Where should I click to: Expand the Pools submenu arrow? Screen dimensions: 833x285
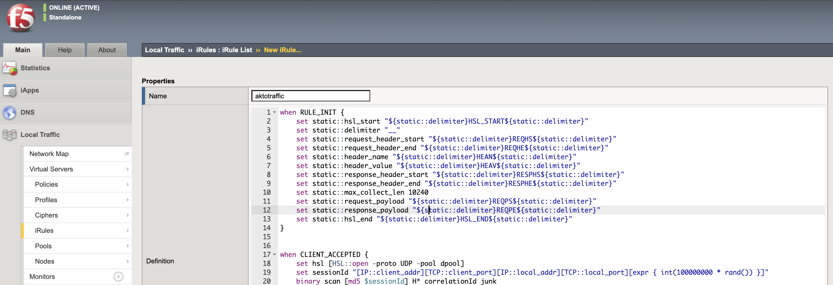127,246
